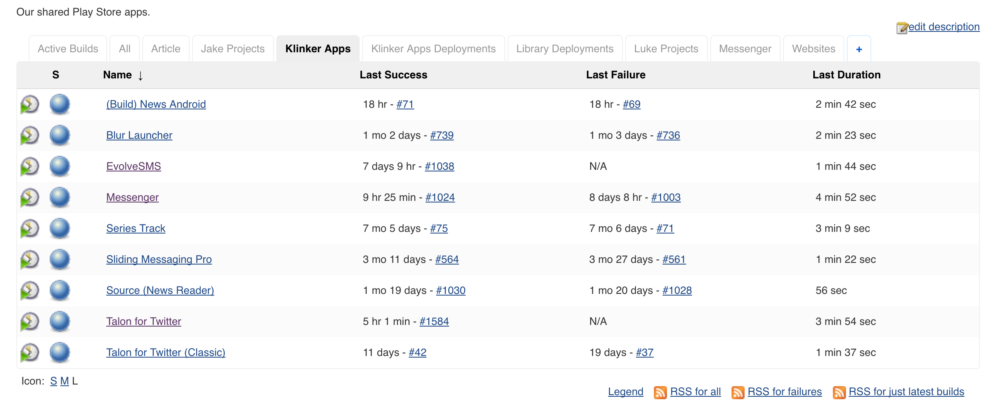Click blue status ball of EvolveSMS

[x=60, y=166]
